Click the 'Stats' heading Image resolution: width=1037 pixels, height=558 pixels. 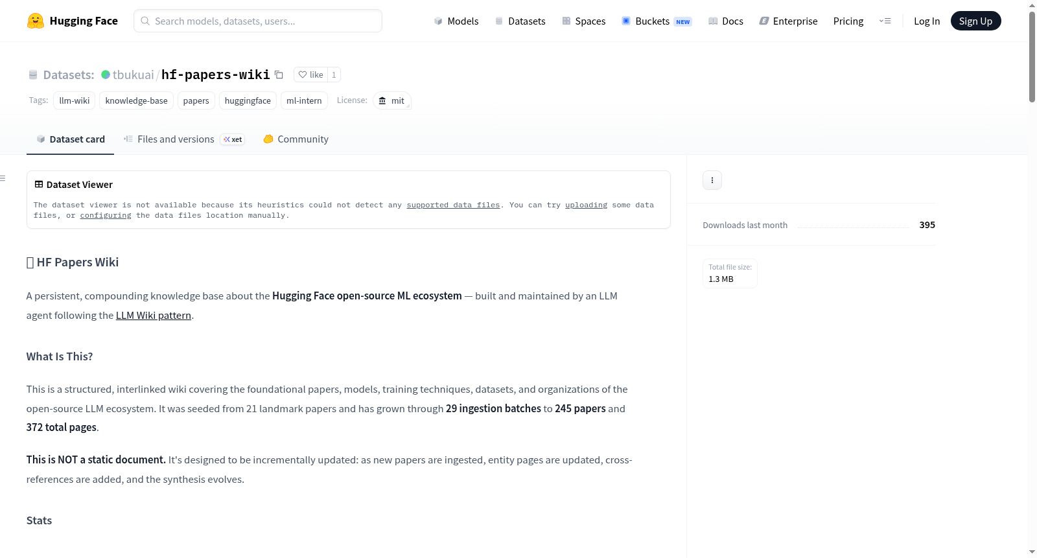point(39,520)
